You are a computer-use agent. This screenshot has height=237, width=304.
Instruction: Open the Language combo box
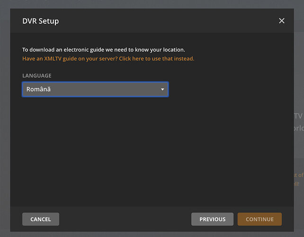click(x=95, y=89)
